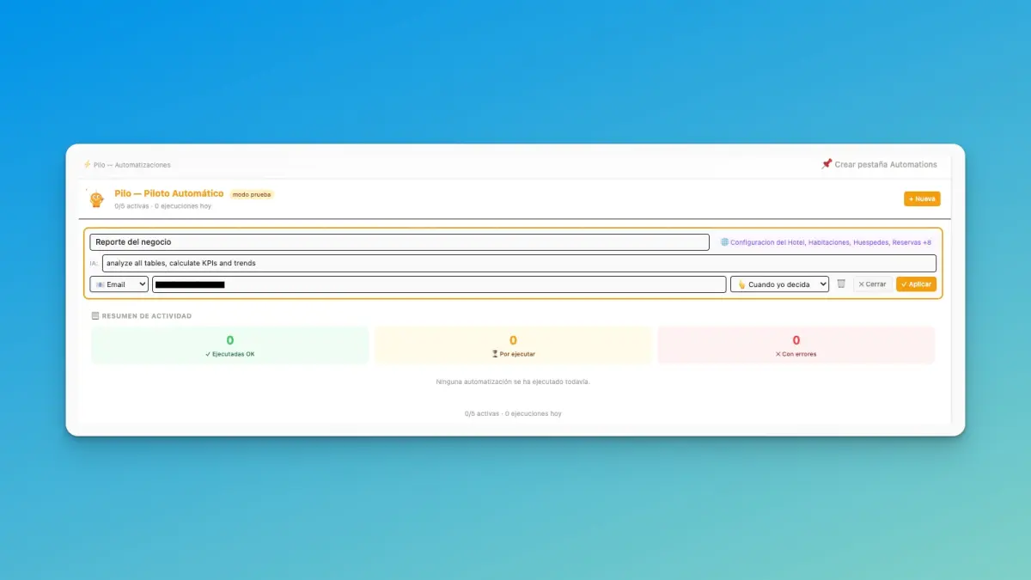
Task: Click the footer text 0/5 activas · 0 ejecuciones hoy
Action: pyautogui.click(x=513, y=413)
